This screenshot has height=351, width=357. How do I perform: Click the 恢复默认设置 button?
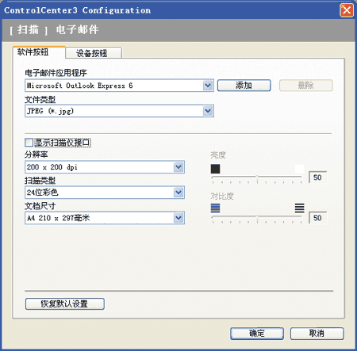click(65, 303)
